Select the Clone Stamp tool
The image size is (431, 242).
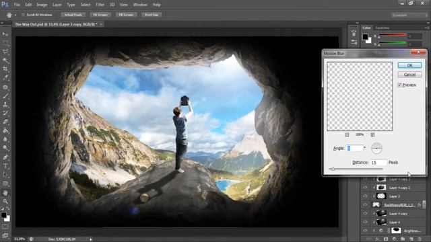(x=5, y=104)
